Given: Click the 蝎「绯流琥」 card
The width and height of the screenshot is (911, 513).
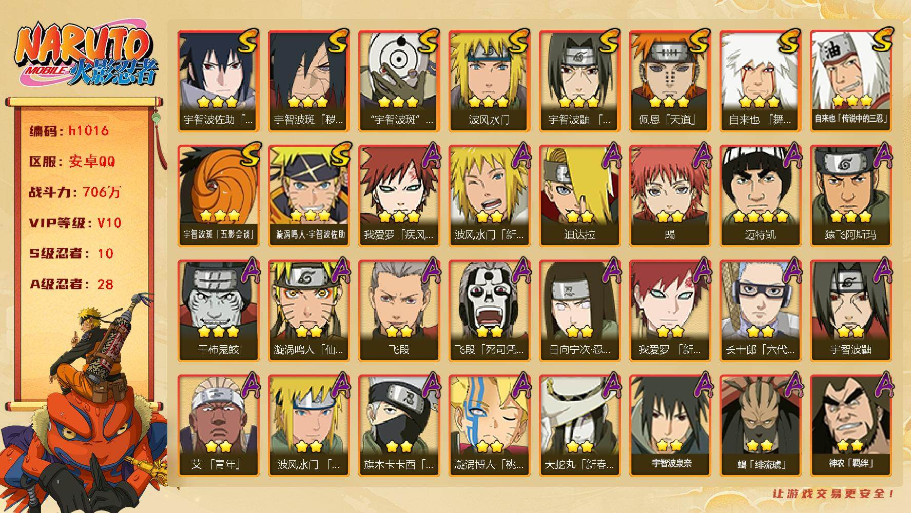Looking at the screenshot, I should tap(760, 426).
